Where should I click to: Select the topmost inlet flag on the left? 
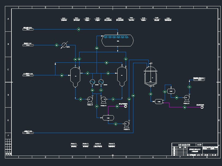click(28, 29)
